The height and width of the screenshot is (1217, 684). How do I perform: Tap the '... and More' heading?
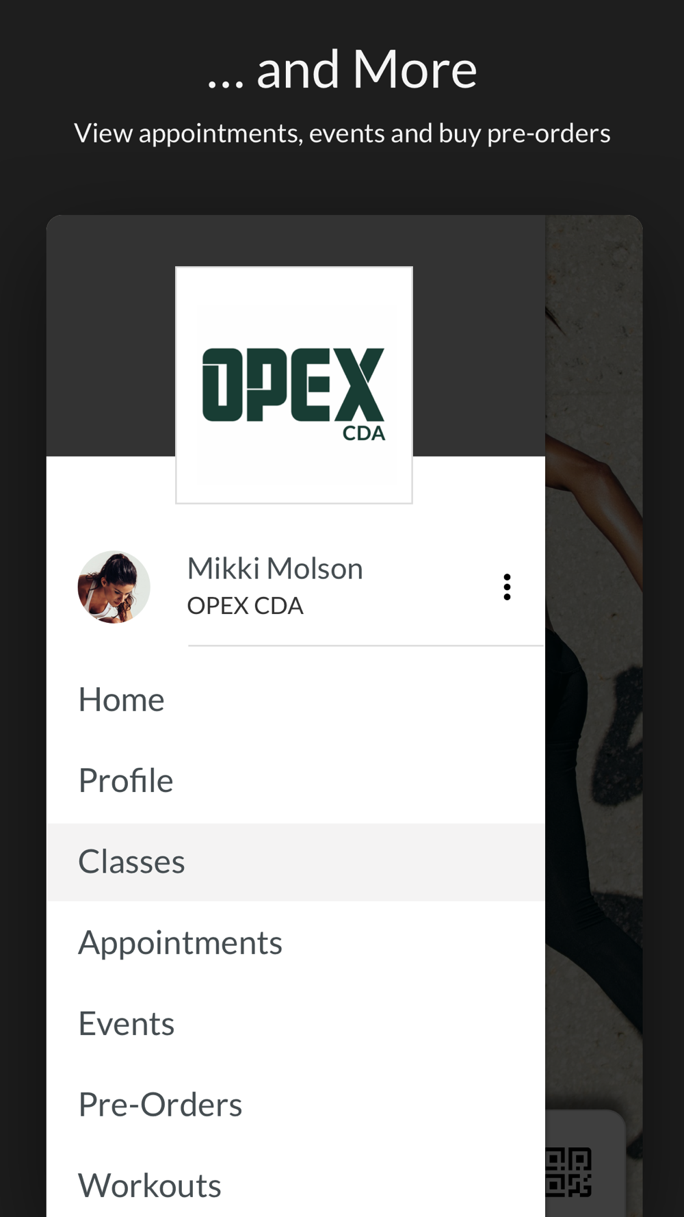click(342, 69)
